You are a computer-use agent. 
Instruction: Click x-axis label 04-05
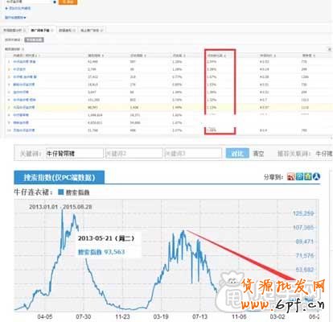45,316
